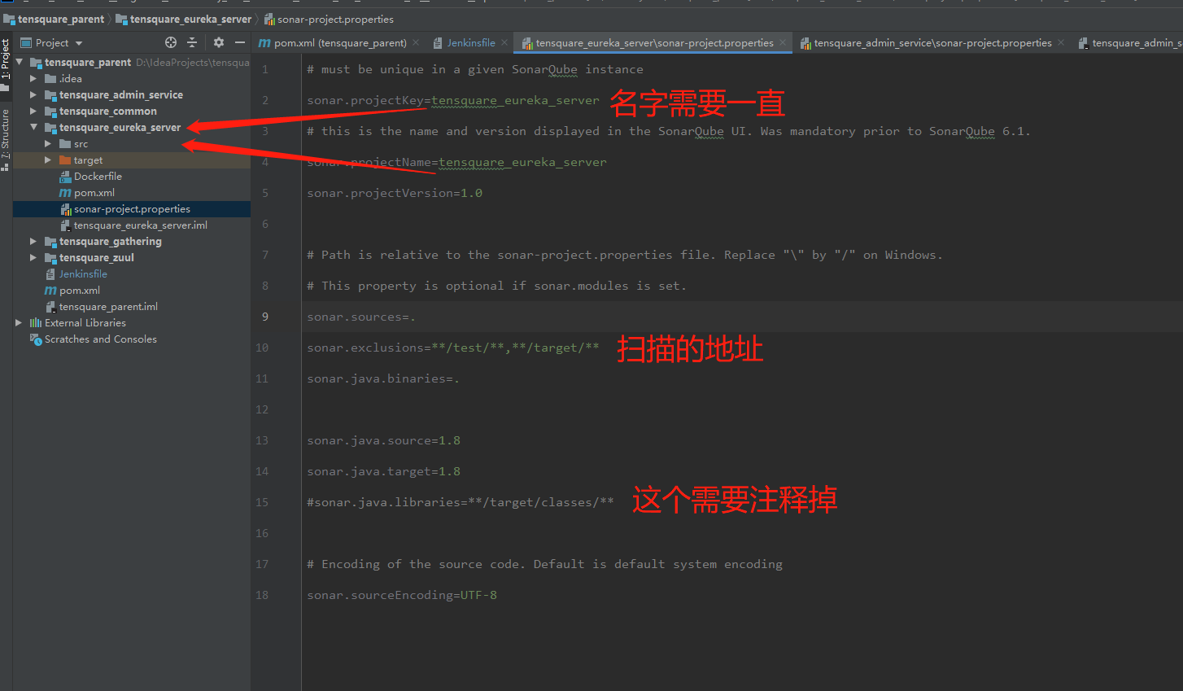The height and width of the screenshot is (691, 1183).
Task: Select pom.xml under tensquare_eureka_server
Action: click(94, 193)
